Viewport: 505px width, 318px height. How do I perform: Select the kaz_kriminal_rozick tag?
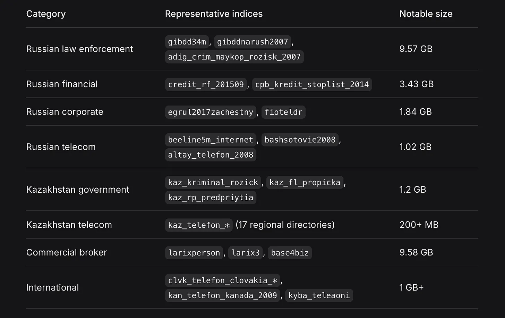(x=213, y=183)
